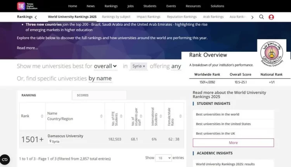The height and width of the screenshot is (167, 291).
Task: Click the 6% international students value
Action: pyautogui.click(x=154, y=139)
